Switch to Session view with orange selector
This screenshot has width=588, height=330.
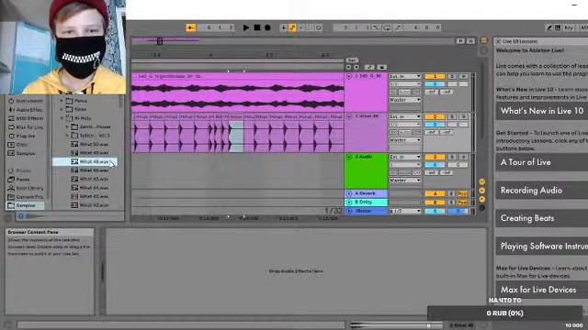tap(484, 40)
